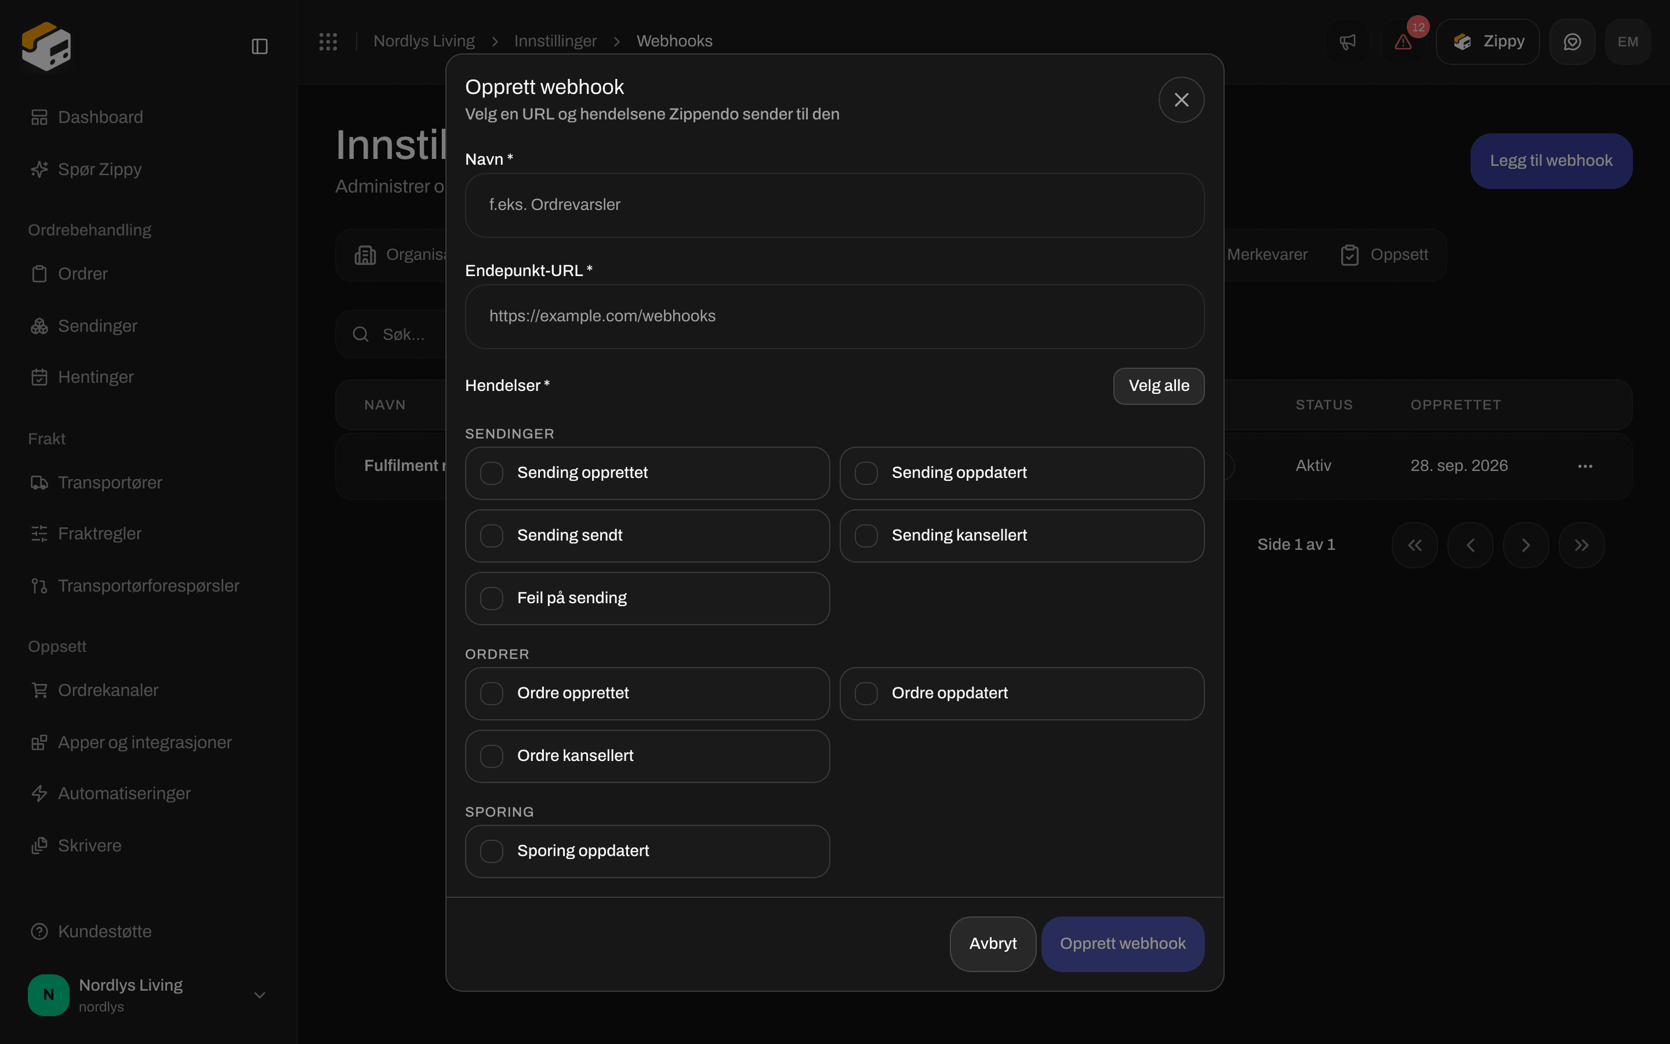
Task: Check the Sending kansellert event
Action: (x=1021, y=536)
